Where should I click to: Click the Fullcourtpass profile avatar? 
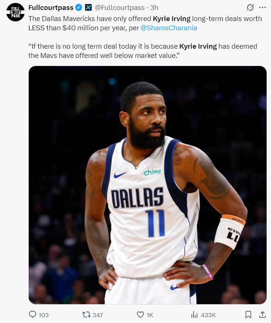click(15, 12)
